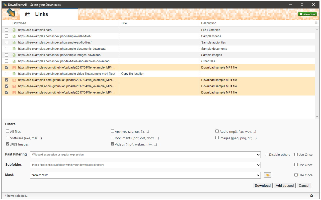Select the 'Copy file location' title cell
The width and height of the screenshot is (321, 200).
(159, 74)
